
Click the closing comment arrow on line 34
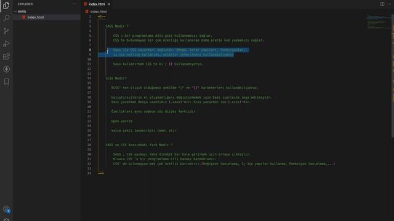coord(101,173)
